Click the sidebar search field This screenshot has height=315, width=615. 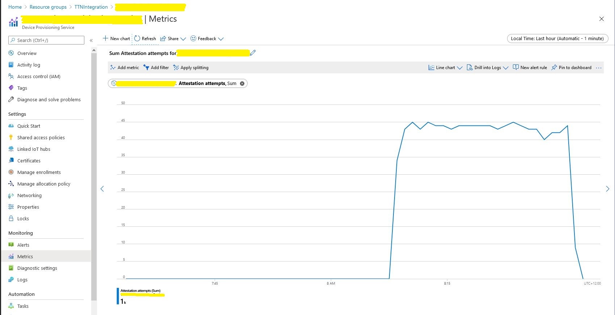[x=46, y=40]
